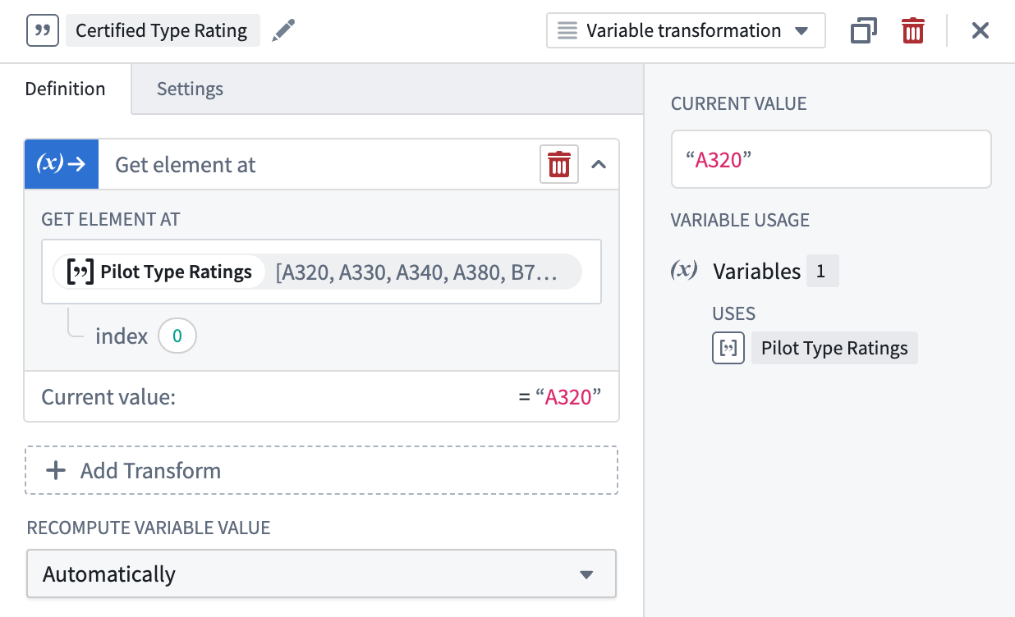Image resolution: width=1015 pixels, height=617 pixels.
Task: Click the duplicate variable icon
Action: 863,31
